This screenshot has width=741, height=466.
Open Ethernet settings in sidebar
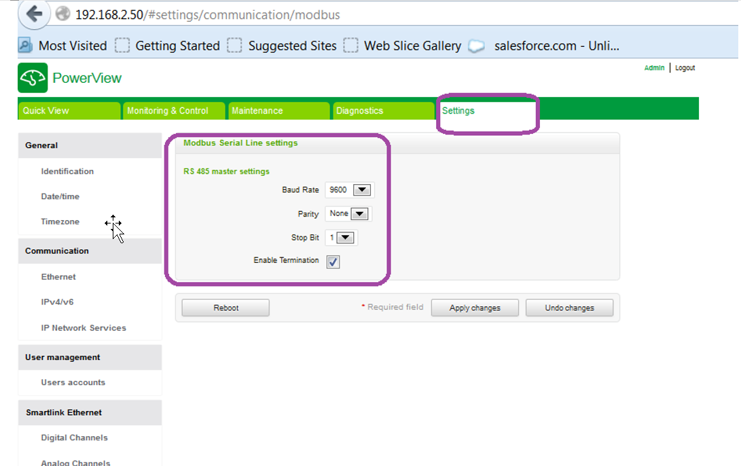[x=58, y=276]
